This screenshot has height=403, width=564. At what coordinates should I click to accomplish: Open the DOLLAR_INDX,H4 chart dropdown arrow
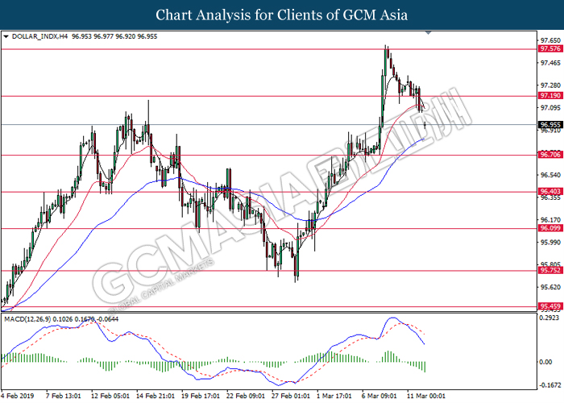[6, 36]
